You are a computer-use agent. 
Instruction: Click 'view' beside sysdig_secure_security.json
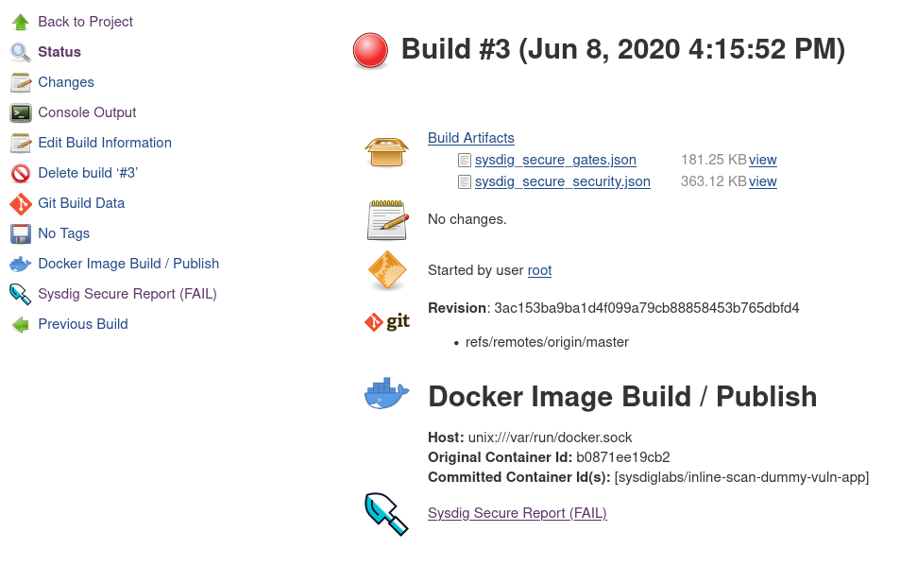coord(762,181)
